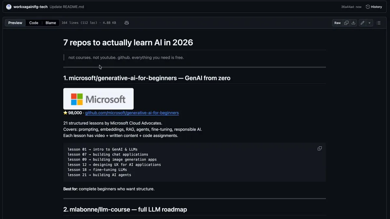Open commit hash 36a44ad
The image size is (390, 219).
[x=347, y=7]
